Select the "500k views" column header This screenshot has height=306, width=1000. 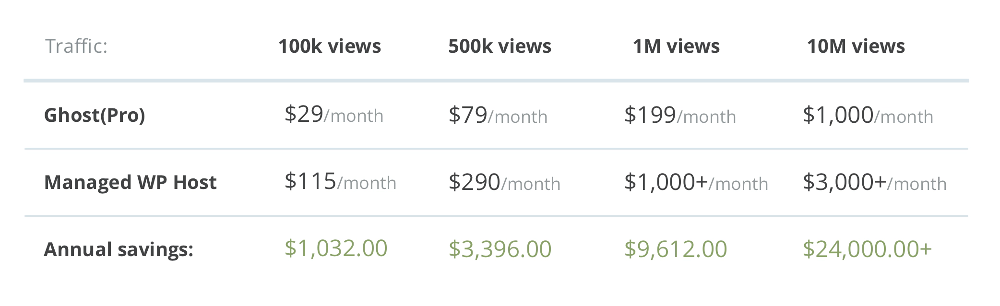tap(500, 47)
